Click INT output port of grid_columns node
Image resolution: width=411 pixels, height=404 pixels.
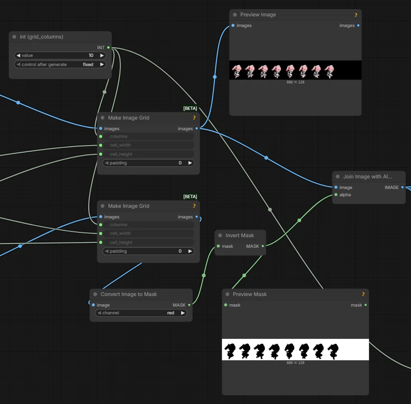pyautogui.click(x=108, y=47)
